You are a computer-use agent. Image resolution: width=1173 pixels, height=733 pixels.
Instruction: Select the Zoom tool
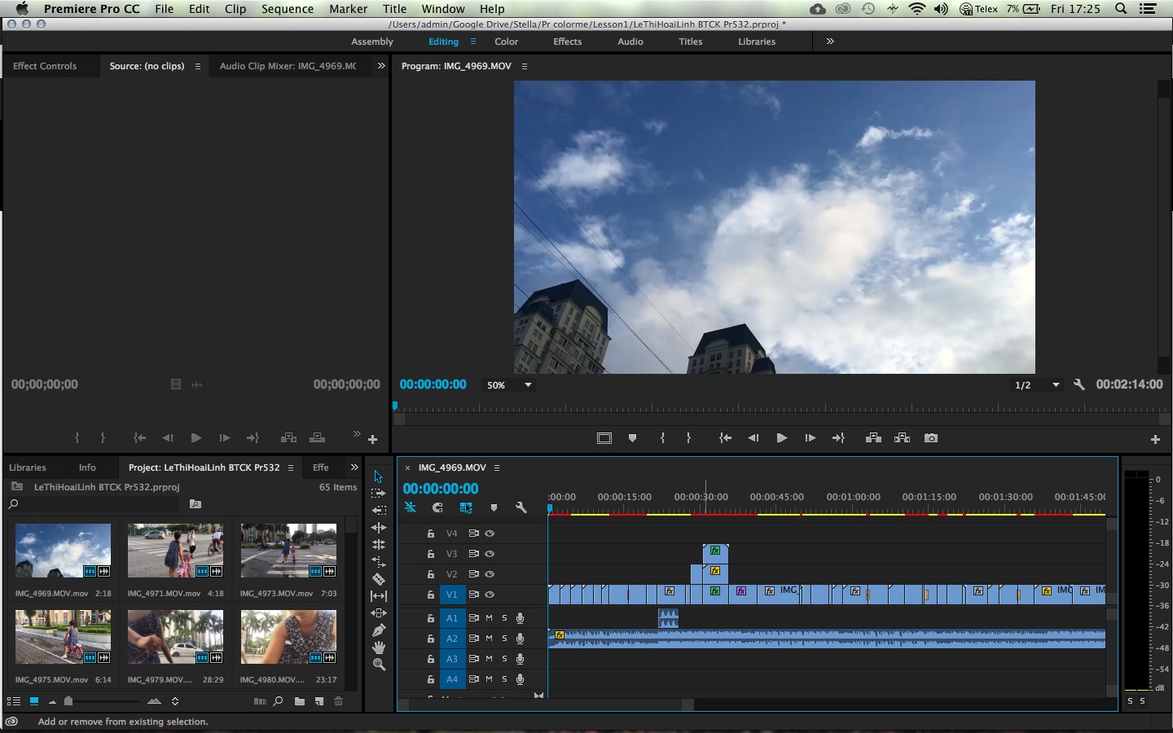click(x=379, y=665)
